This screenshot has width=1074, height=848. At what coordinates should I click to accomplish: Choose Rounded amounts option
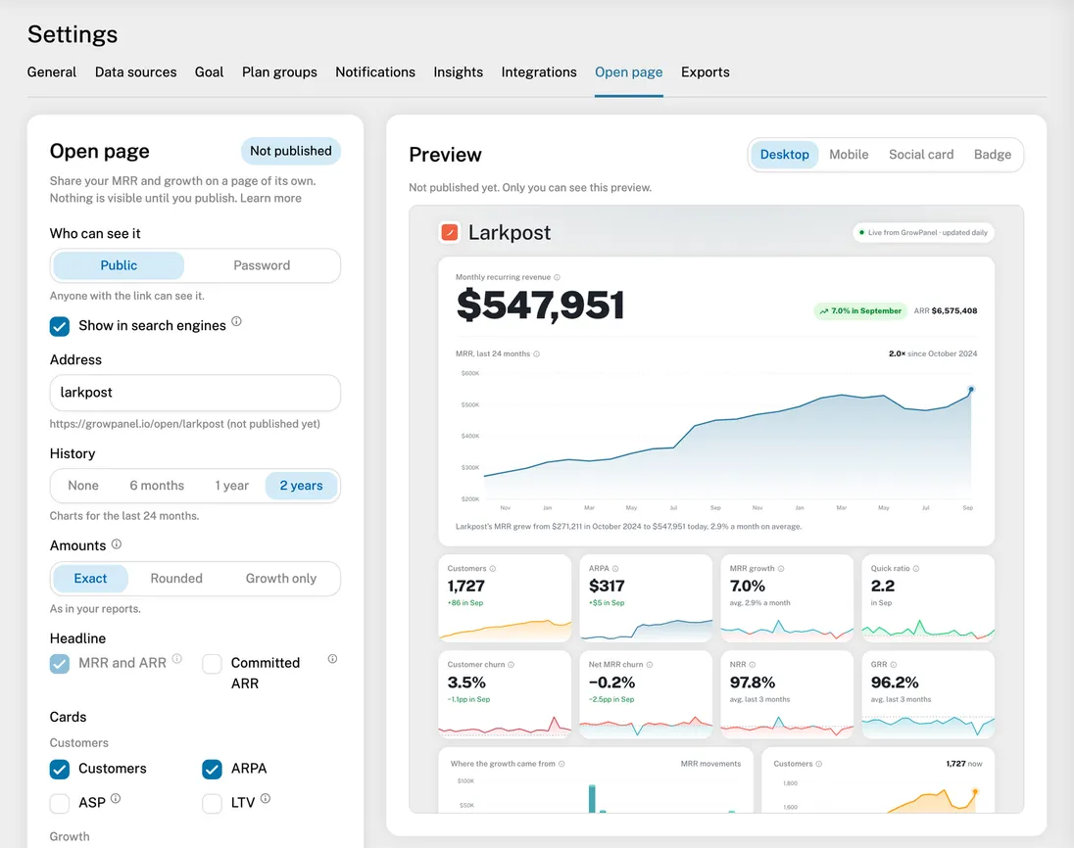[176, 579]
